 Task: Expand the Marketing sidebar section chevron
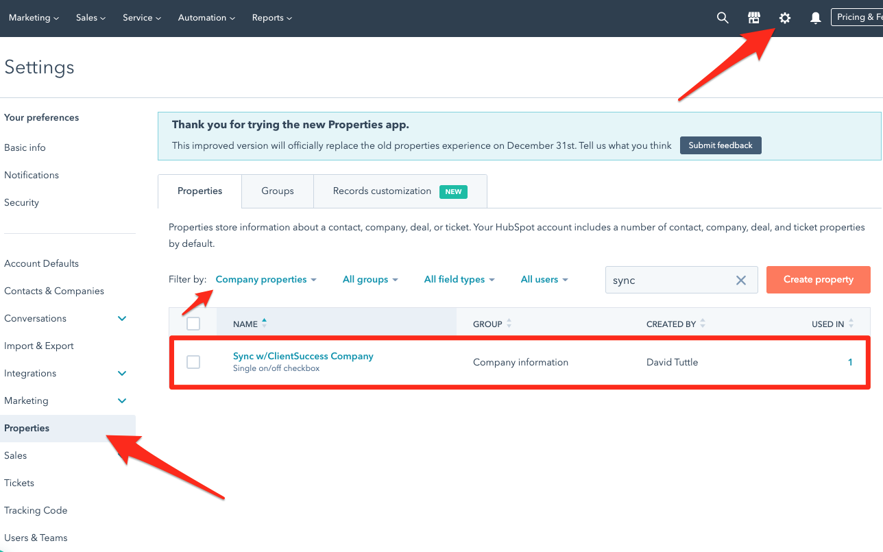point(122,400)
